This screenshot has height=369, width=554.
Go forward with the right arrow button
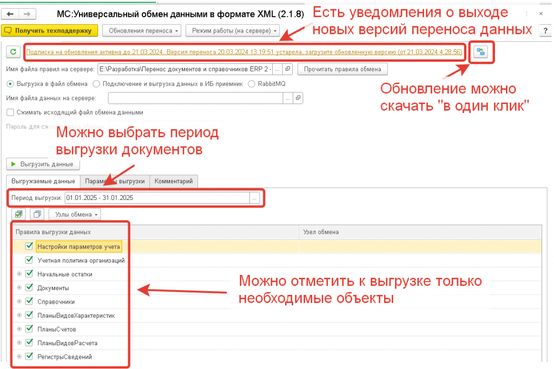tap(27, 14)
